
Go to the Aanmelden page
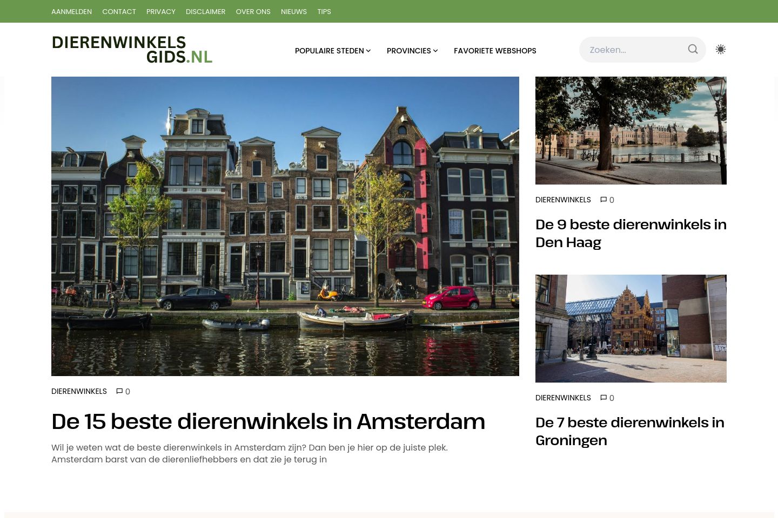click(x=71, y=11)
